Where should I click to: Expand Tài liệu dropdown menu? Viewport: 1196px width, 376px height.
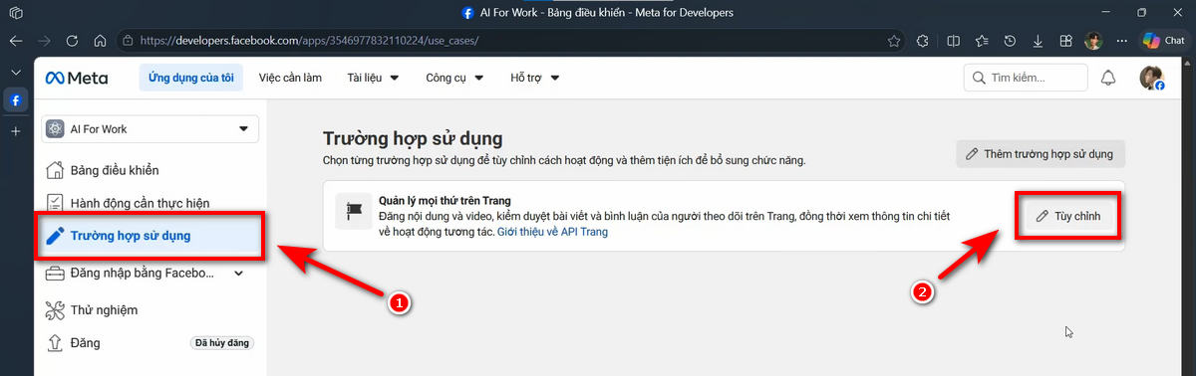pos(374,78)
